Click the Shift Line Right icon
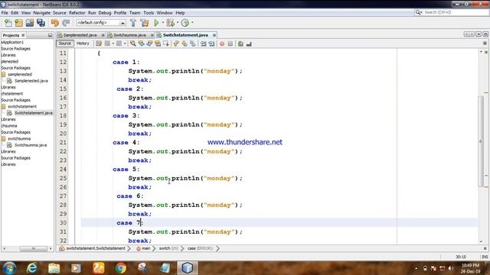Viewport: 490px width, 275px height. 211,44
